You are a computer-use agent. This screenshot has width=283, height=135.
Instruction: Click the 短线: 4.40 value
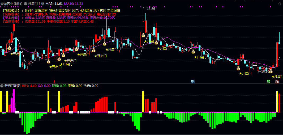pyautogui.click(x=29, y=86)
